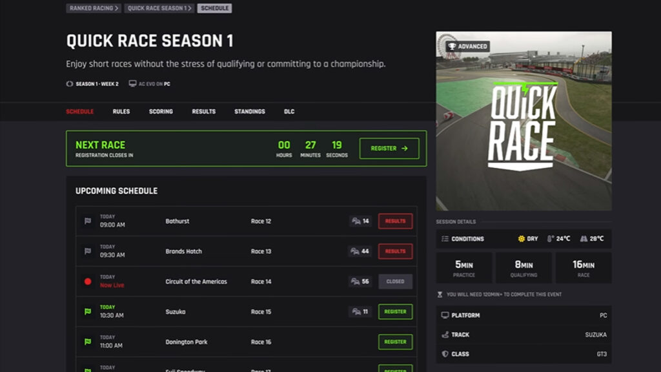Screen dimensions: 661x372
Task: Open the Rules tab
Action: tap(121, 112)
